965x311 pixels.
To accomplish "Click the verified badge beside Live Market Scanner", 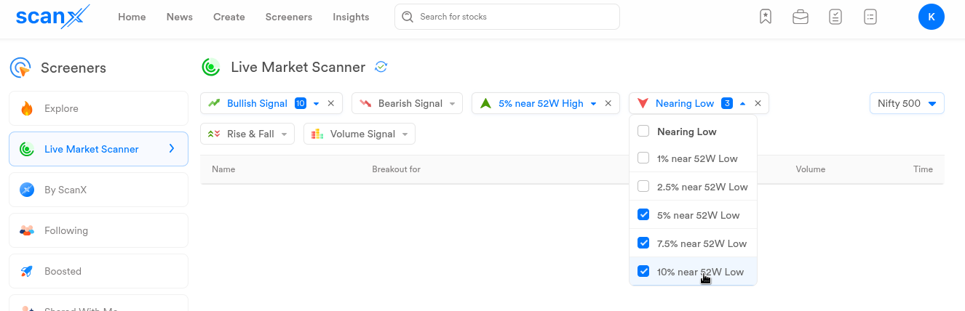I will click(381, 68).
